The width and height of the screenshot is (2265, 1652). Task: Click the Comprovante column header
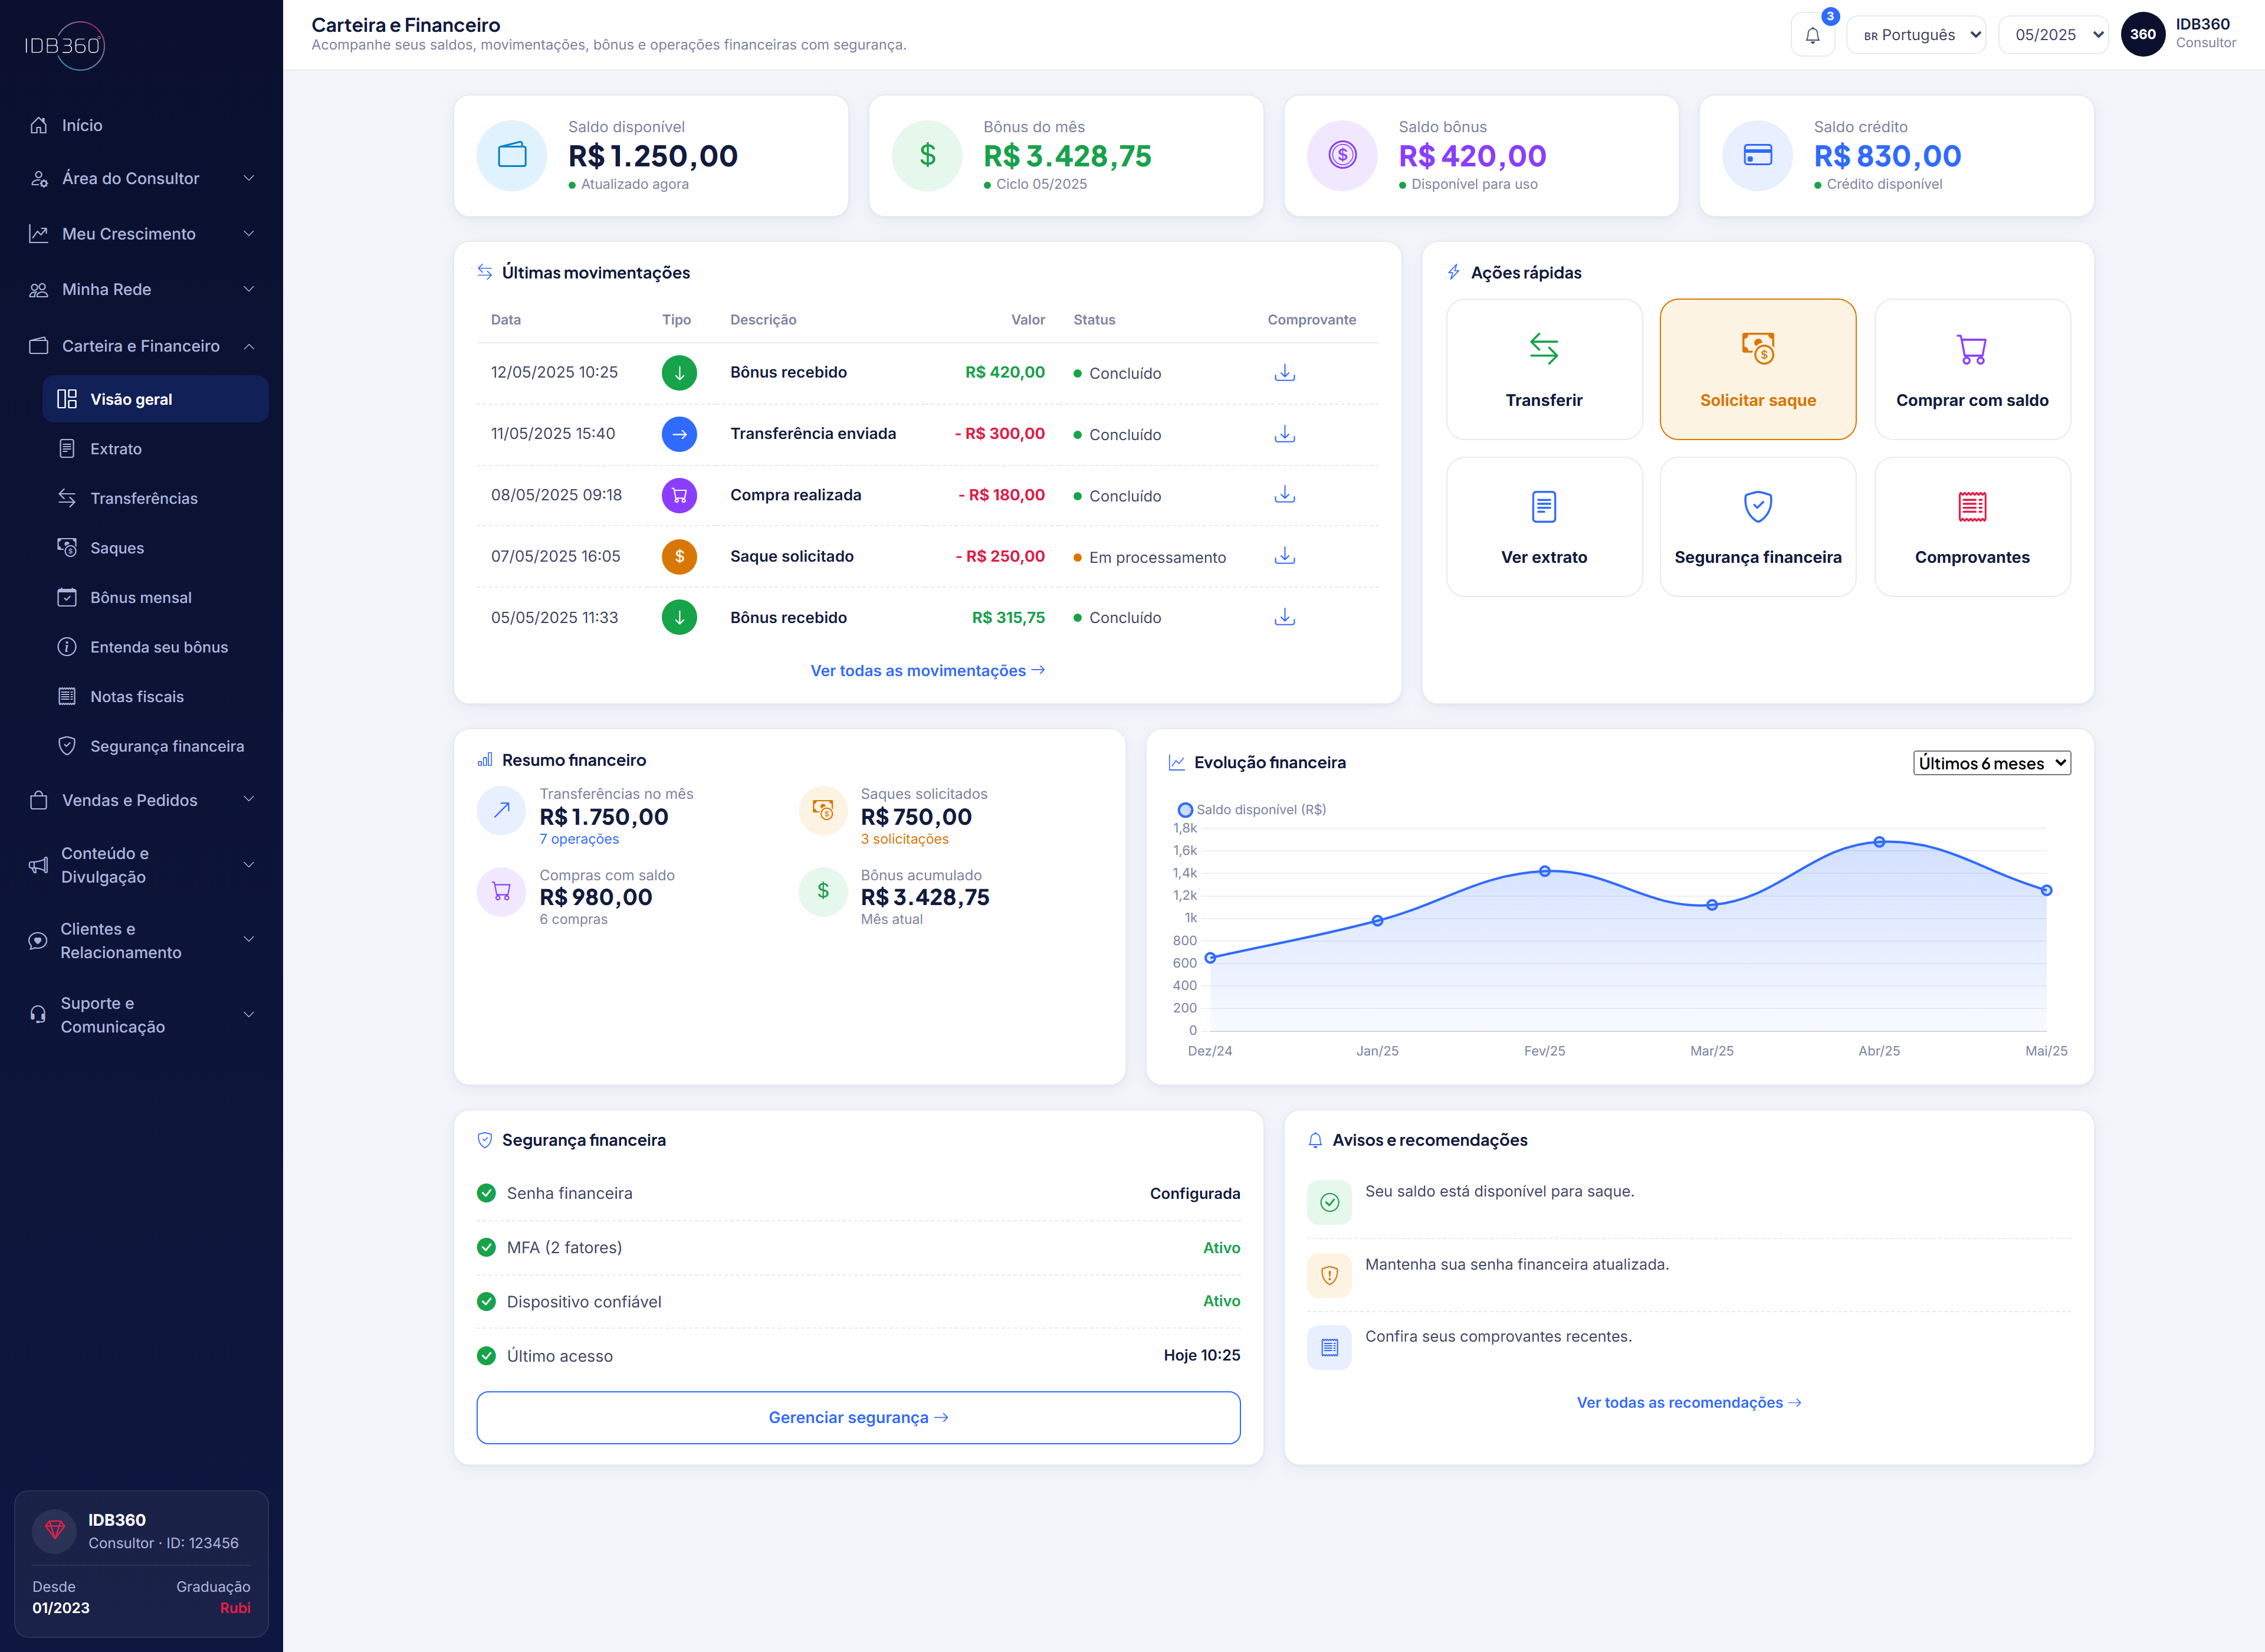click(x=1311, y=320)
